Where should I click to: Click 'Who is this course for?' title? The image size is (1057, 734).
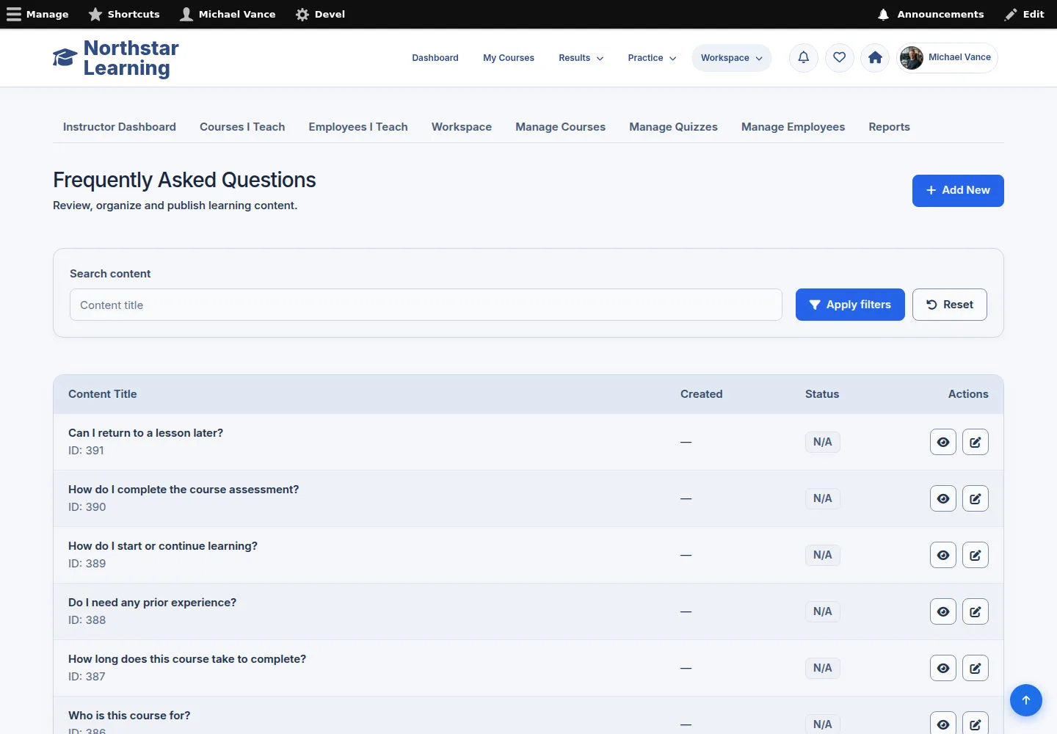(x=129, y=716)
